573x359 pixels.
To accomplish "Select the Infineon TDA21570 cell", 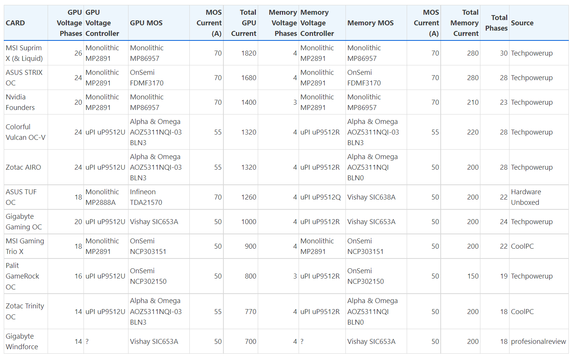I will pyautogui.click(x=146, y=197).
